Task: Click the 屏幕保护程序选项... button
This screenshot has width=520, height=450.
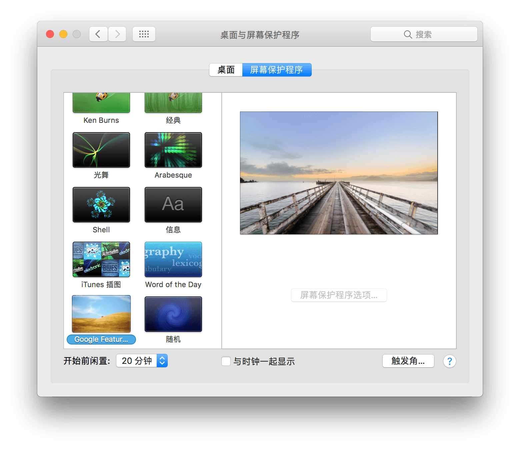Action: [339, 295]
